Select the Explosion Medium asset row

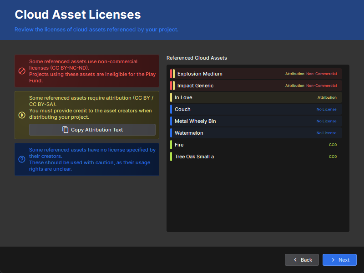[256, 74]
